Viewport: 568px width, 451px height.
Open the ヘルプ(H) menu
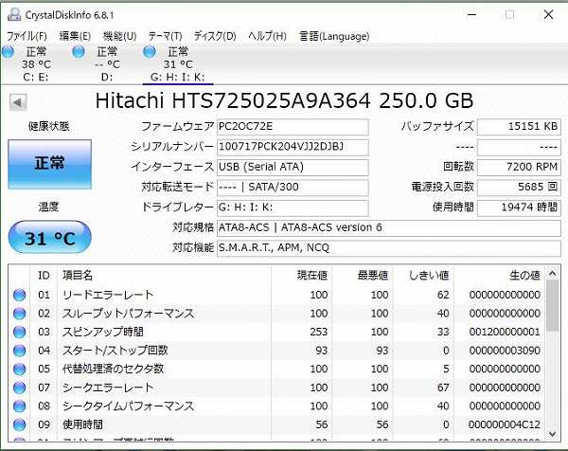click(x=267, y=36)
